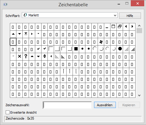
Task: Minimize the Zeichentabelle window
Action: click(x=119, y=4)
